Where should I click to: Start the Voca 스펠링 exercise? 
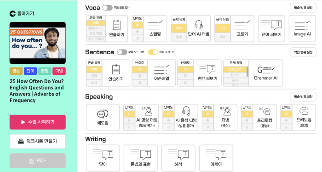(x=155, y=28)
